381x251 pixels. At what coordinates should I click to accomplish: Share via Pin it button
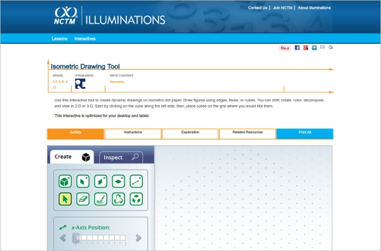coord(284,48)
